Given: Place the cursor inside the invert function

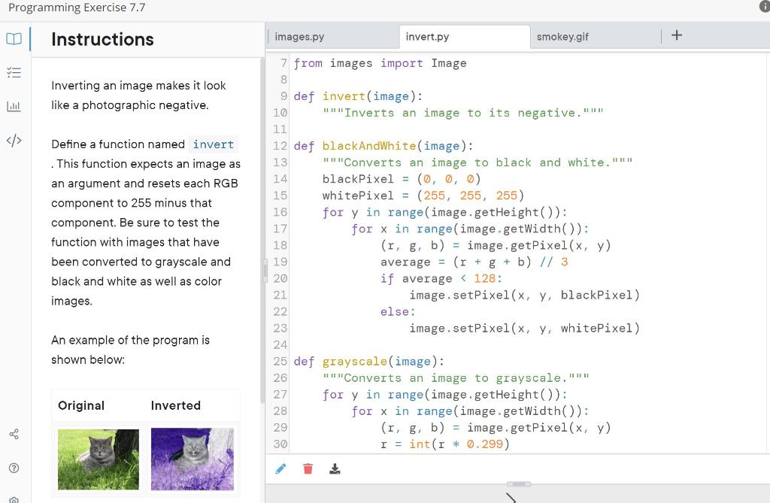Looking at the screenshot, I should point(489,113).
